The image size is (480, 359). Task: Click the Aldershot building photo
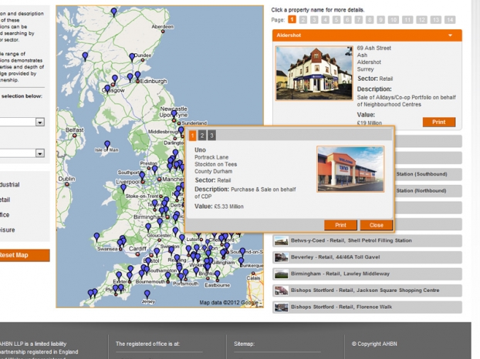pyautogui.click(x=314, y=73)
